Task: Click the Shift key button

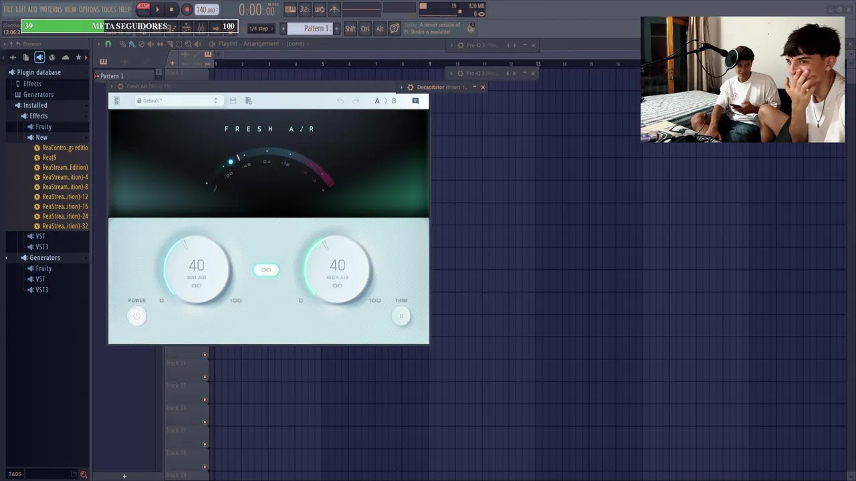Action: click(x=350, y=29)
